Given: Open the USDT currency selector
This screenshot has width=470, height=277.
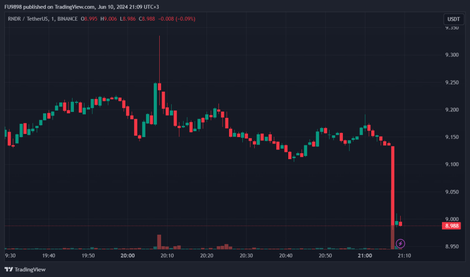Looking at the screenshot, I should tap(453, 19).
